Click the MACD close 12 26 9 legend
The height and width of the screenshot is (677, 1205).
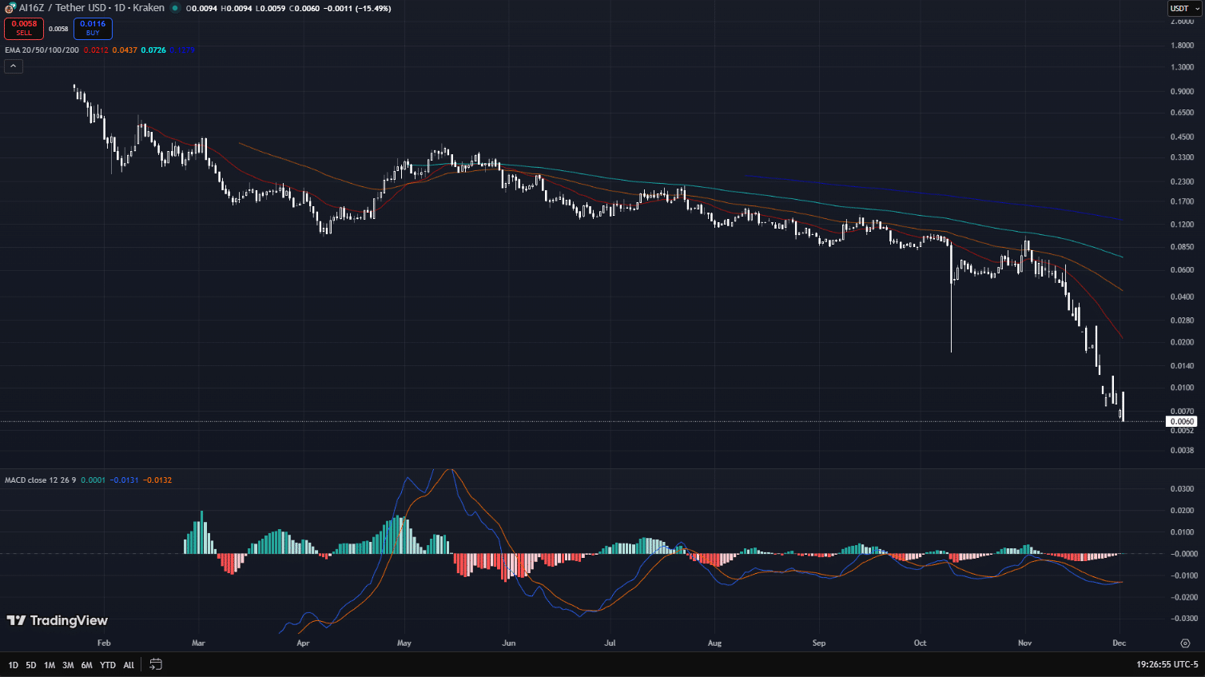coord(40,480)
